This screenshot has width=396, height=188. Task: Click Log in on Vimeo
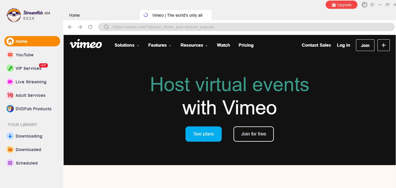[x=343, y=45]
